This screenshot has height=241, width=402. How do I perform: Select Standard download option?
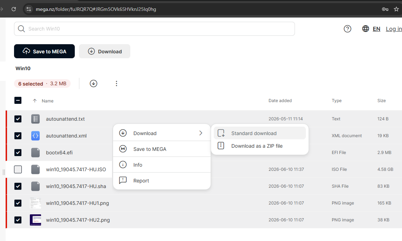pos(260,133)
